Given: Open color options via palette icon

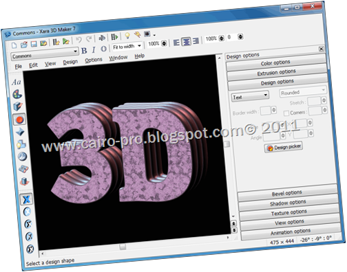Looking at the screenshot, I should (x=17, y=94).
